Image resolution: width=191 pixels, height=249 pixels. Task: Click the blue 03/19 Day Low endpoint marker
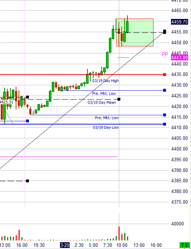[x=165, y=124]
